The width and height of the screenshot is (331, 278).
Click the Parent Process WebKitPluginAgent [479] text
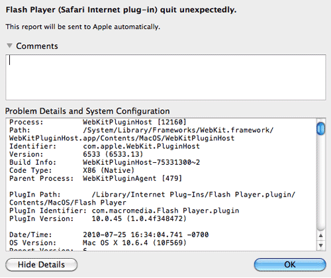pyautogui.click(x=95, y=178)
